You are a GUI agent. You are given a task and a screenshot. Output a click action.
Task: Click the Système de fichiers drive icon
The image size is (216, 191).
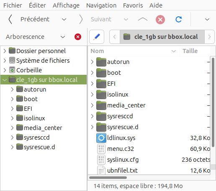[x=12, y=61]
